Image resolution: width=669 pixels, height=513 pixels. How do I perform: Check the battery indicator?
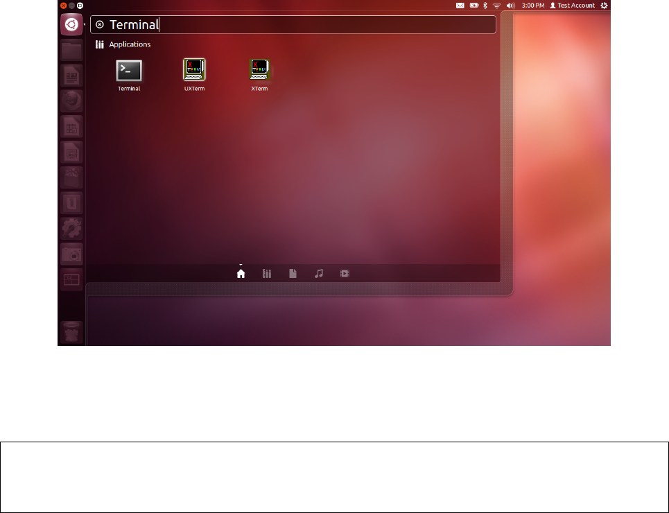[474, 6]
